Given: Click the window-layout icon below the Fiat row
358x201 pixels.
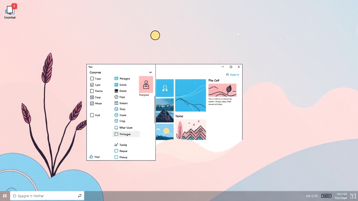Looking at the screenshot, I should click(116, 103).
